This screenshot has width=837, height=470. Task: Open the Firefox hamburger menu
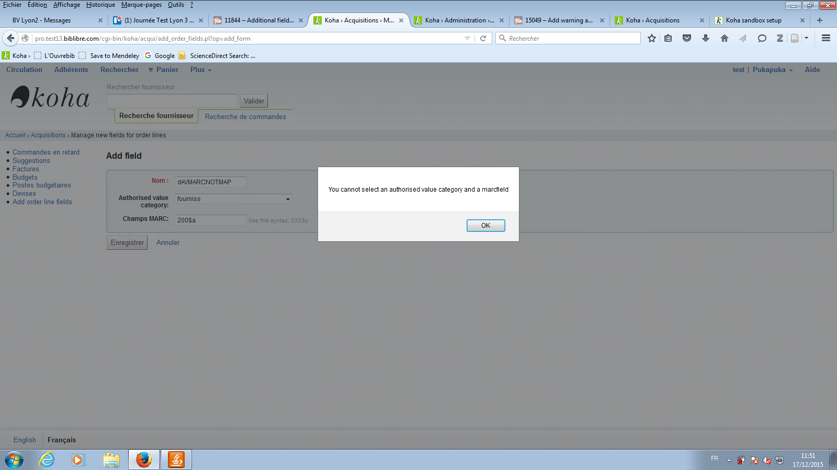point(826,38)
